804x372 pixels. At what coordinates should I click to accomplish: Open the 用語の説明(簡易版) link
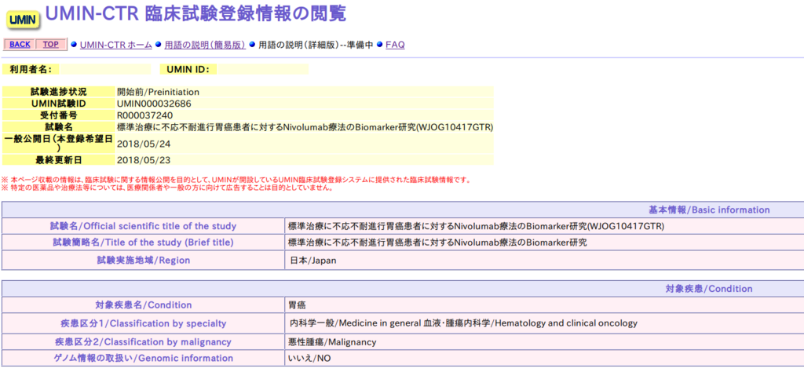tap(205, 45)
